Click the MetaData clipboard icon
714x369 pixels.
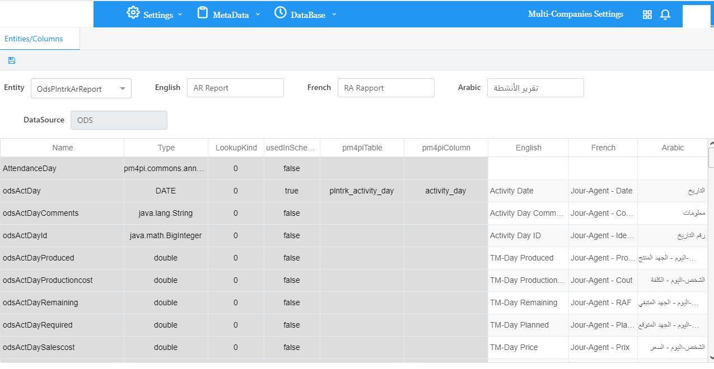point(202,13)
